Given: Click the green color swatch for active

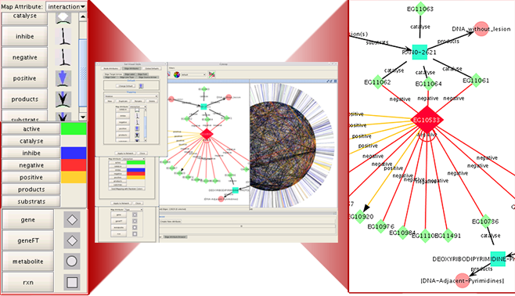Looking at the screenshot, I should pos(74,128).
